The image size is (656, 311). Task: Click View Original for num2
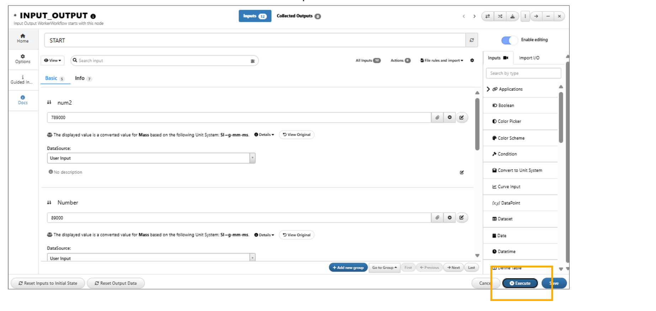coord(297,135)
